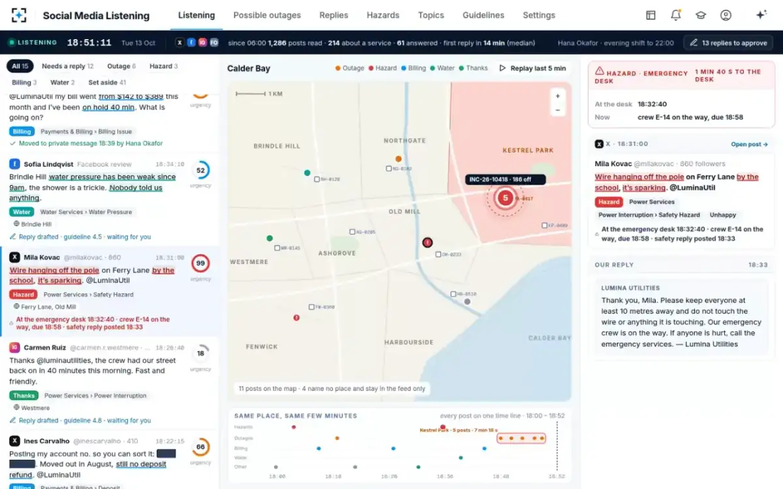Open the layout panel icon in header
The image size is (783, 489).
pyautogui.click(x=651, y=15)
